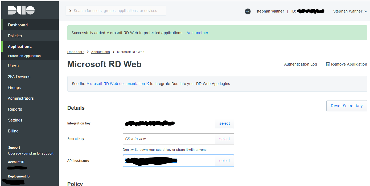Viewport: 370px width, 186px height.
Task: Click select next to Secret key
Action: (x=225, y=139)
